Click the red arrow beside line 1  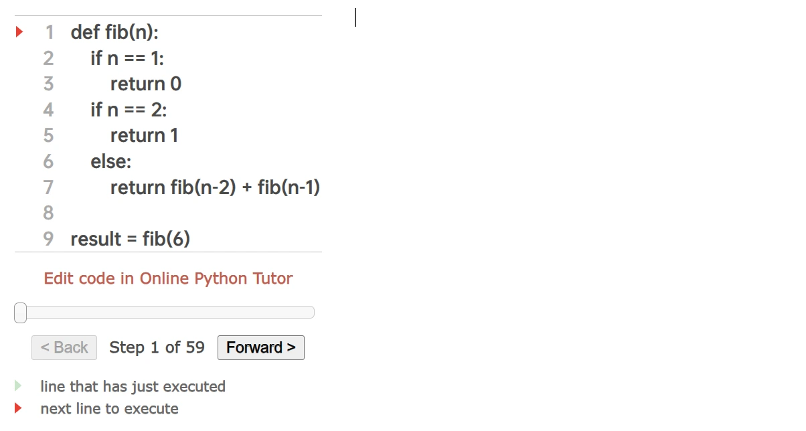point(19,31)
